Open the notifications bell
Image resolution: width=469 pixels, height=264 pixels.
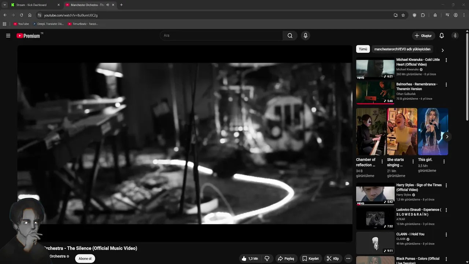(x=442, y=36)
